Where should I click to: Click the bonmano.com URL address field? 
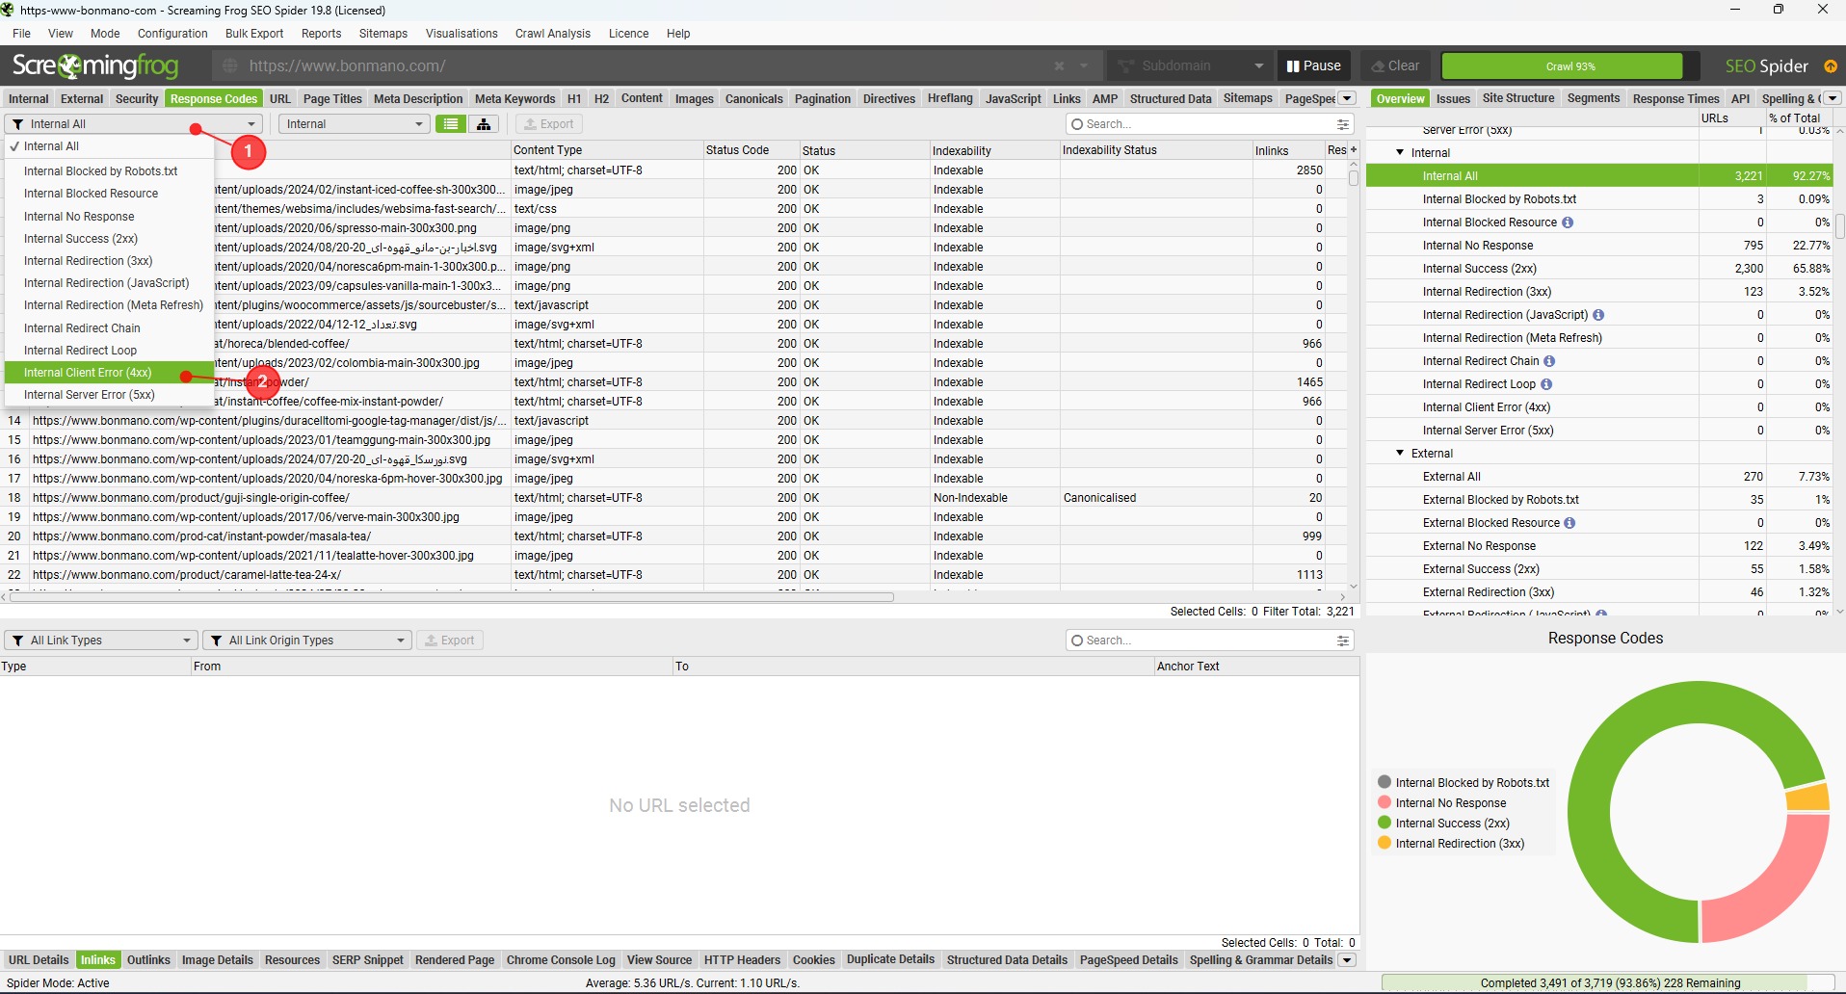(x=636, y=66)
